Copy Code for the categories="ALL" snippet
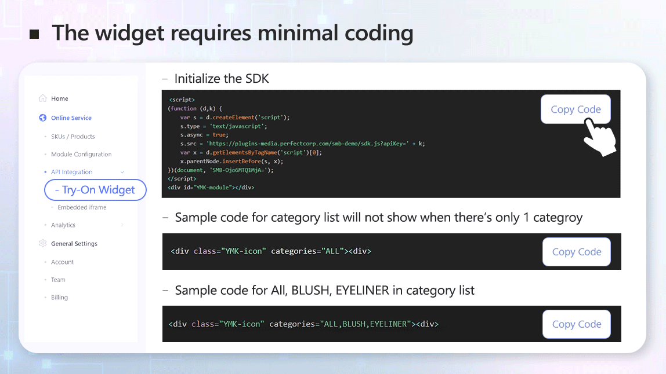The height and width of the screenshot is (374, 666). pyautogui.click(x=576, y=252)
